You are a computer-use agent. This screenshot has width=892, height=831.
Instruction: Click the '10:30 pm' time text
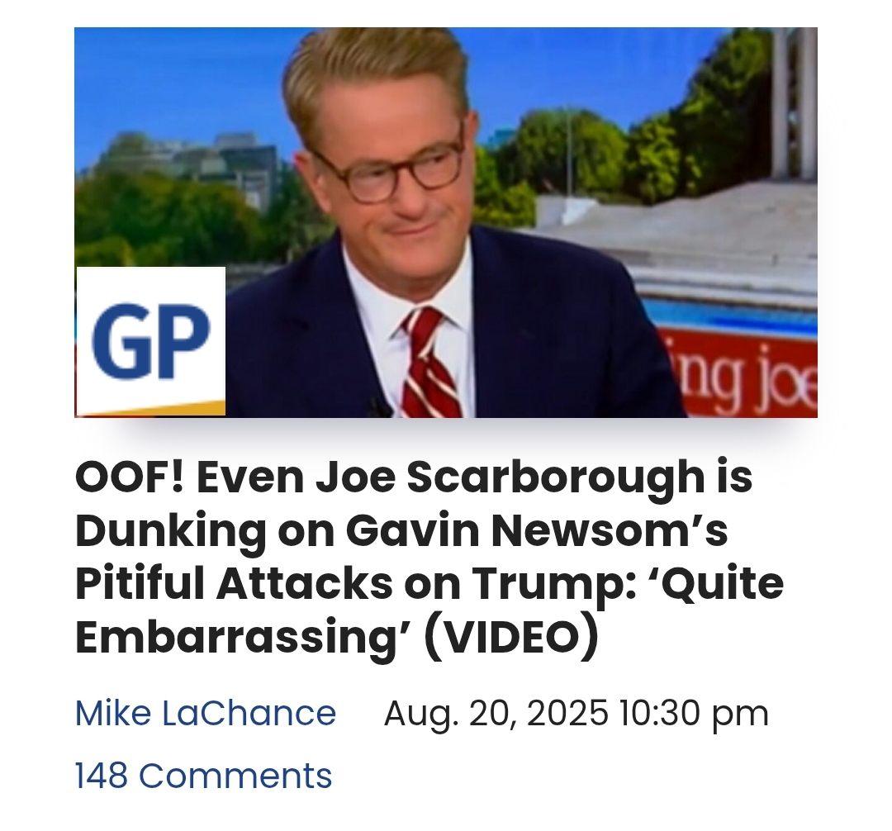coord(694,714)
